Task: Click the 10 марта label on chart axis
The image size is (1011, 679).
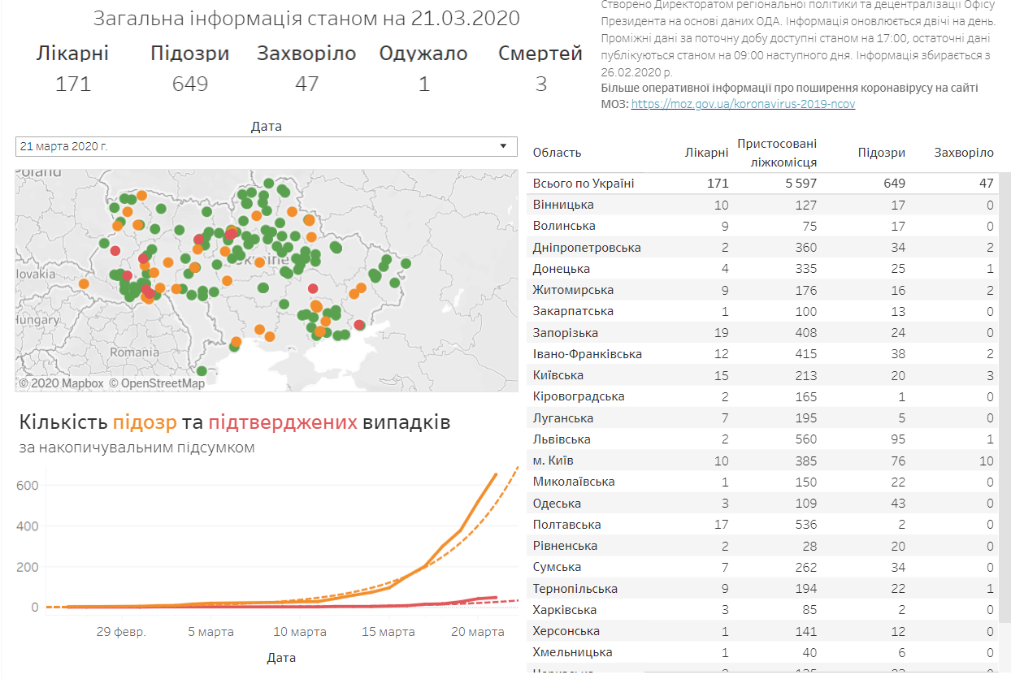Action: point(300,632)
